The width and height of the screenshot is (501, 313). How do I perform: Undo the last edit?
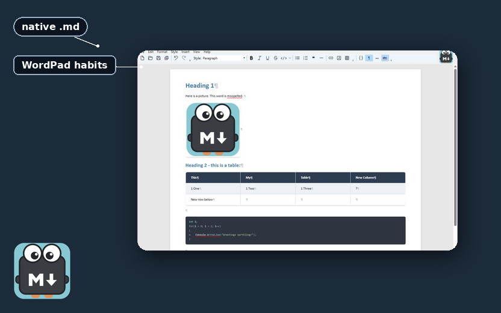click(x=176, y=58)
